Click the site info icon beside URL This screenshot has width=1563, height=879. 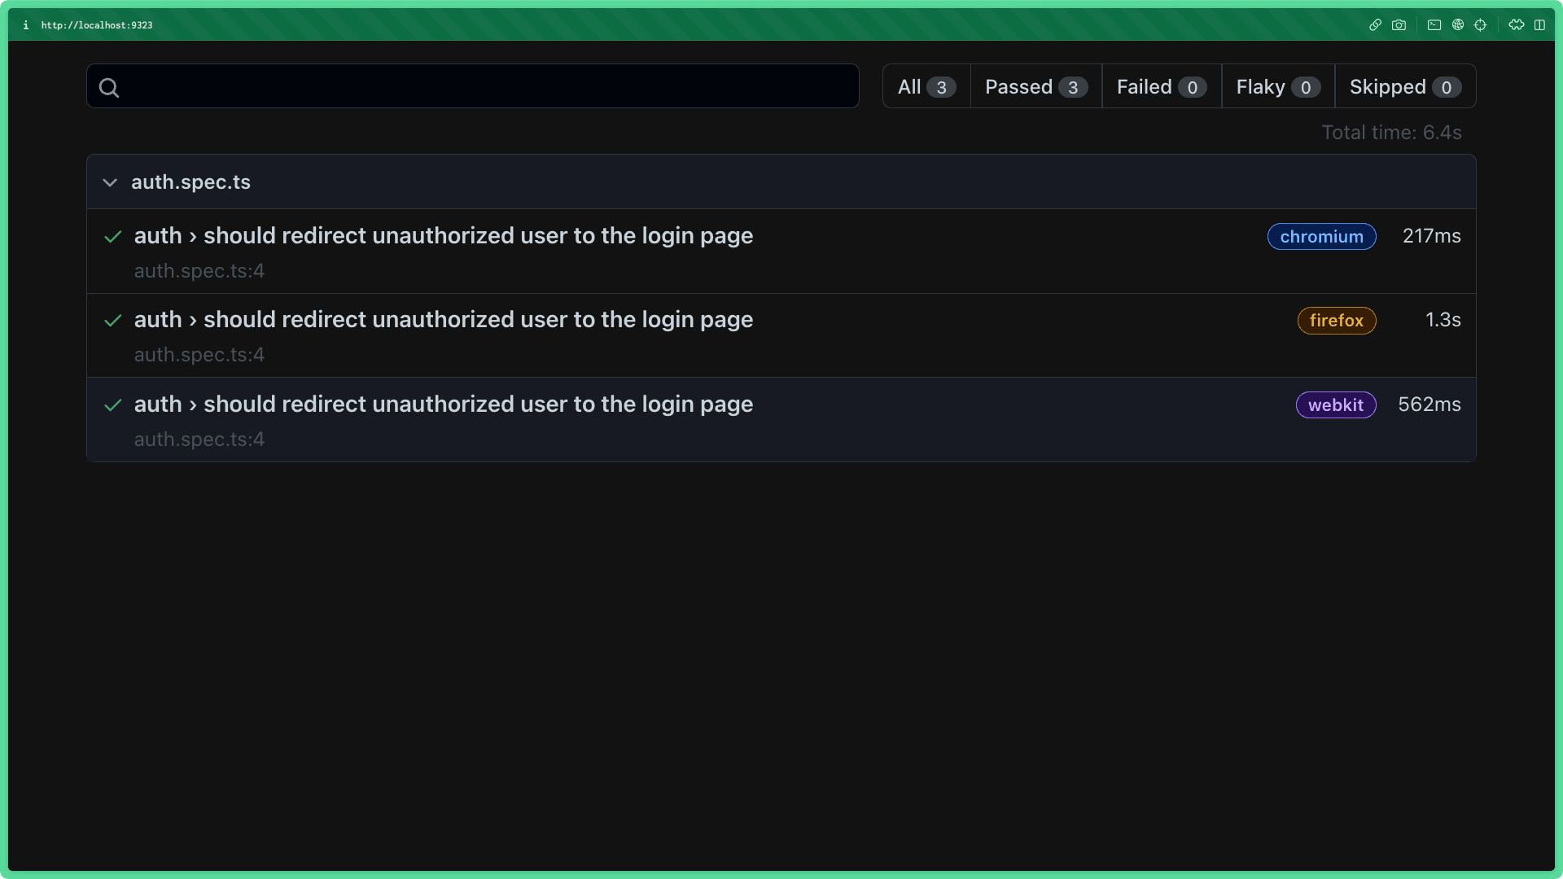(26, 25)
